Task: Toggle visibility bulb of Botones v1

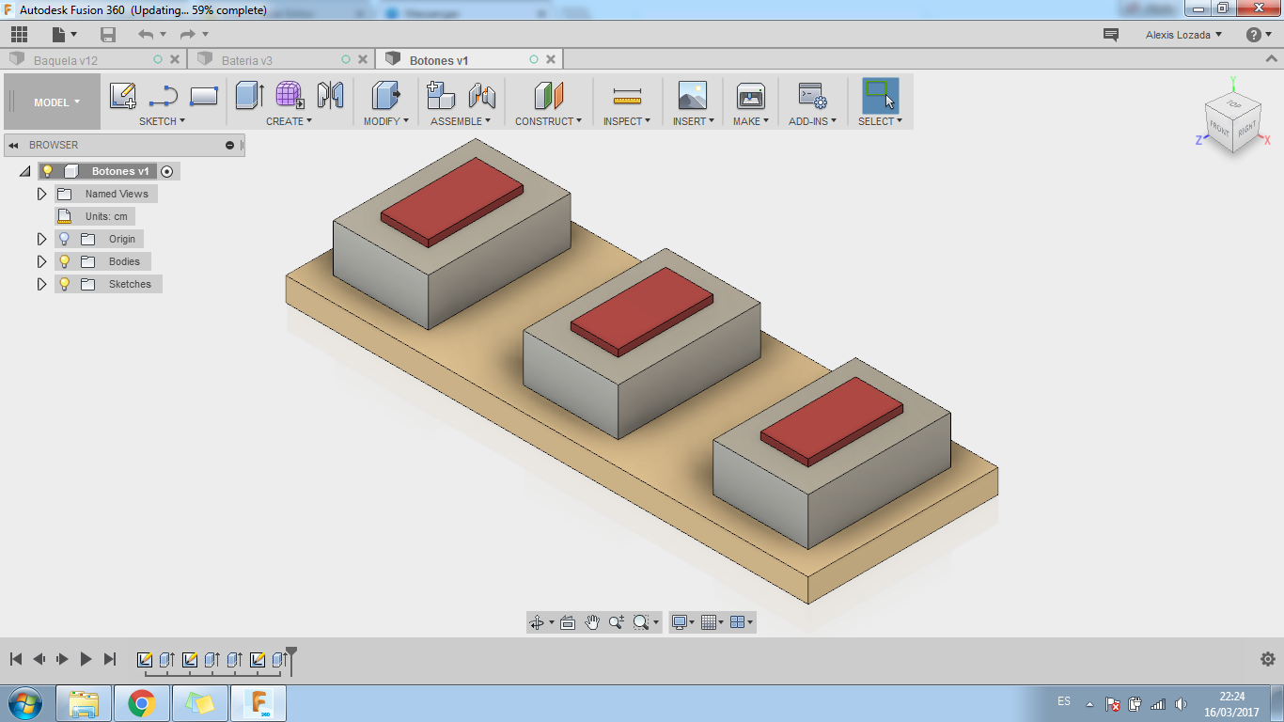Action: [48, 171]
